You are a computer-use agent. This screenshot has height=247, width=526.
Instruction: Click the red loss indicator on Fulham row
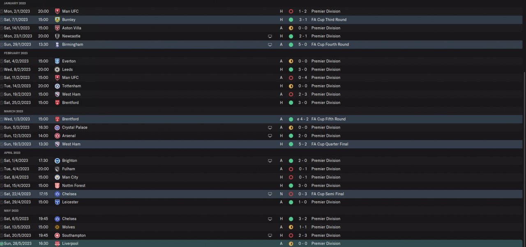[291, 169]
